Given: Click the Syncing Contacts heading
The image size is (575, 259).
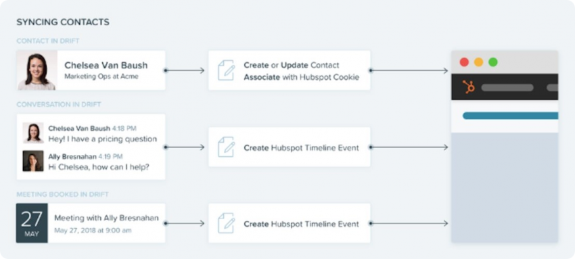Looking at the screenshot, I should [x=63, y=22].
